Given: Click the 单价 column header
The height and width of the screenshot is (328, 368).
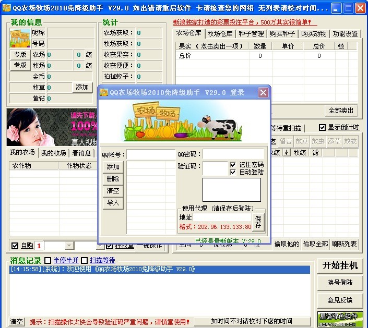Looking at the screenshot, I should (288, 46).
